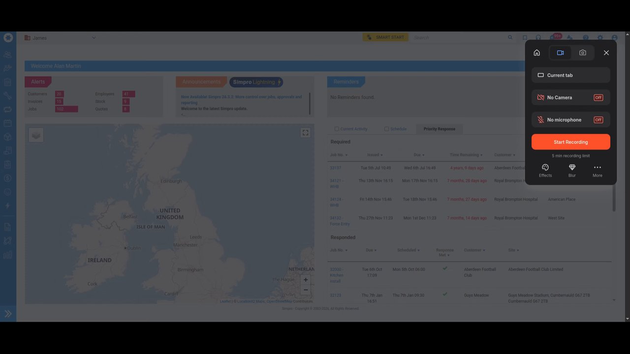630x354 pixels.
Task: Switch to video recording mode
Action: point(560,53)
